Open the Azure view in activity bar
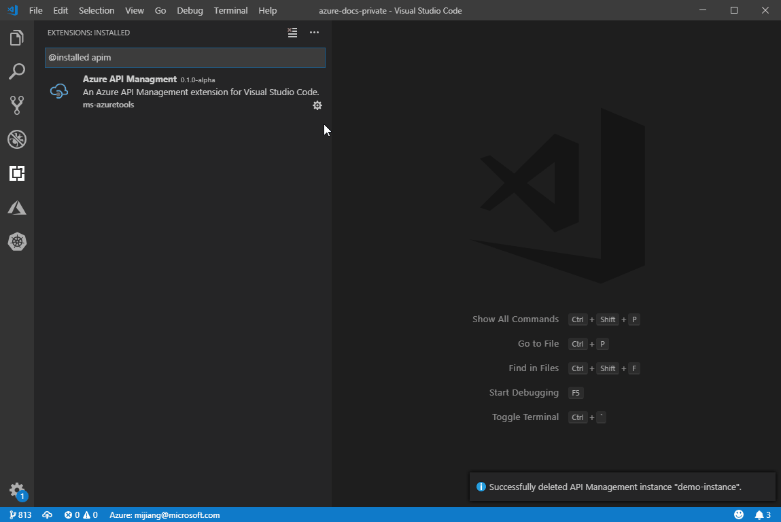The image size is (781, 522). tap(17, 207)
